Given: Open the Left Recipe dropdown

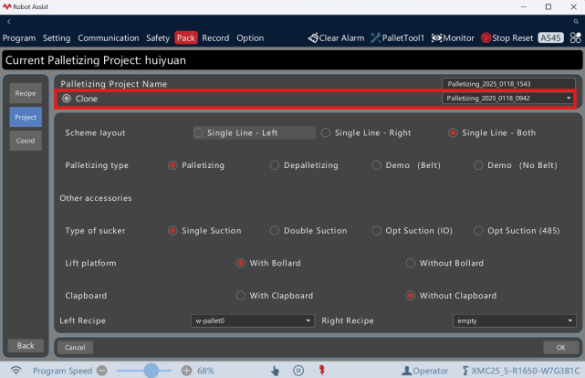Looking at the screenshot, I should [253, 320].
